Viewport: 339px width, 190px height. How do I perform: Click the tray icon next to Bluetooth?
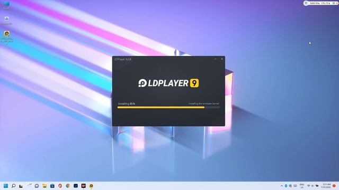tap(290, 186)
